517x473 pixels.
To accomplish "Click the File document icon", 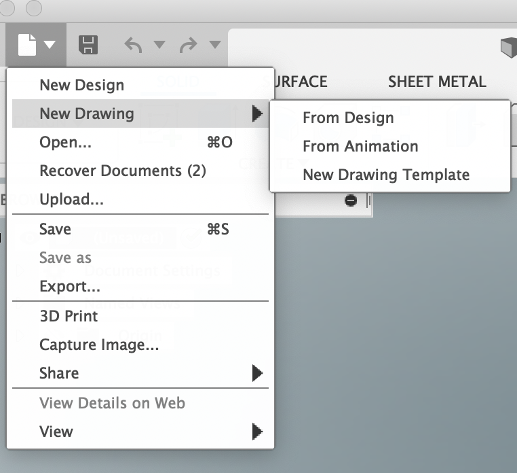I will coord(27,45).
